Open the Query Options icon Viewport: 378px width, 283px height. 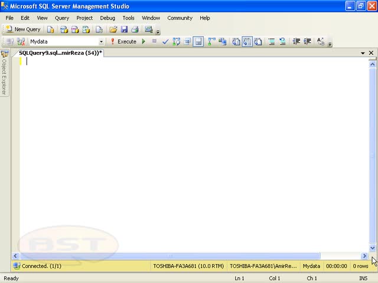coord(187,42)
